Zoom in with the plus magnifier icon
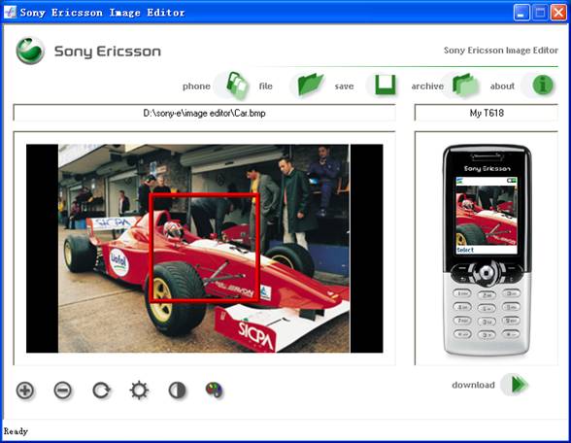This screenshot has width=571, height=443. 25,391
